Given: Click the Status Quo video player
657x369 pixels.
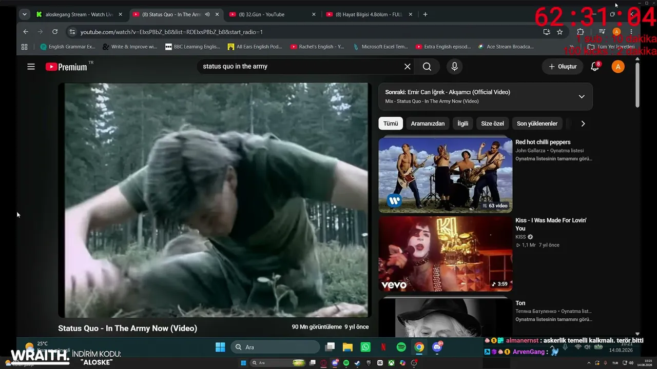Looking at the screenshot, I should (x=216, y=200).
